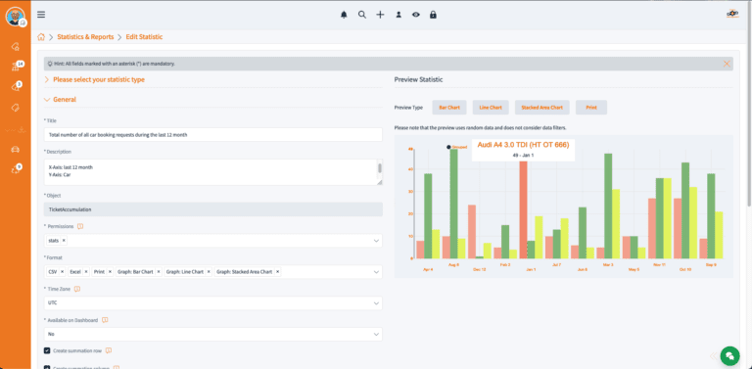The width and height of the screenshot is (752, 369).
Task: Click the plus icon in top toolbar
Action: click(380, 15)
